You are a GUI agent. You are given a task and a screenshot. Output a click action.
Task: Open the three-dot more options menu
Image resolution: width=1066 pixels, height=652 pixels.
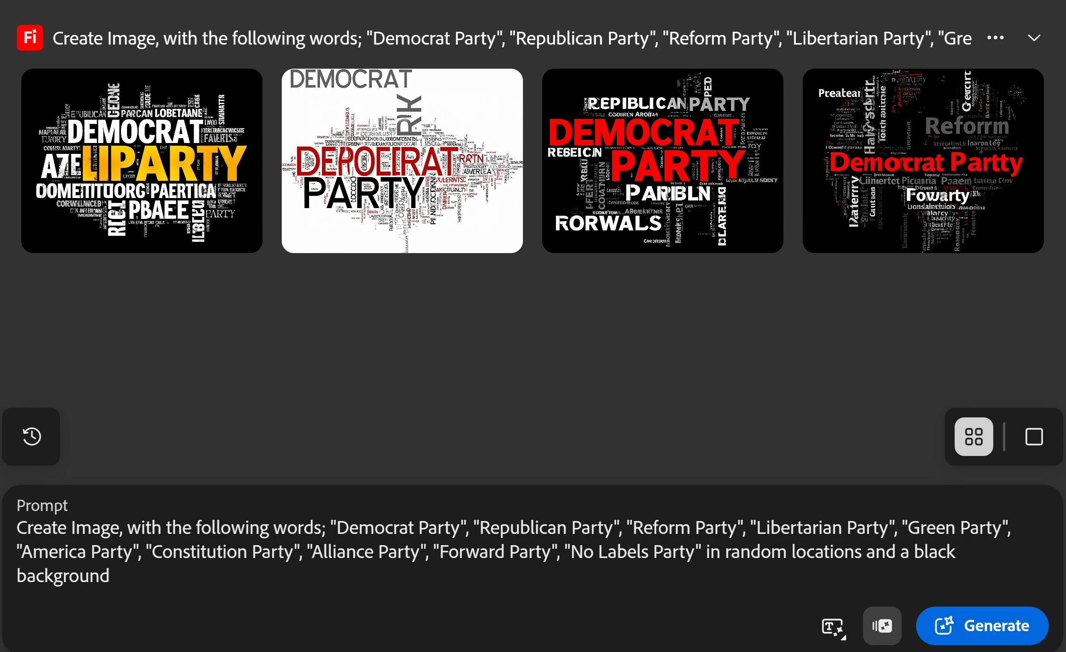[995, 38]
